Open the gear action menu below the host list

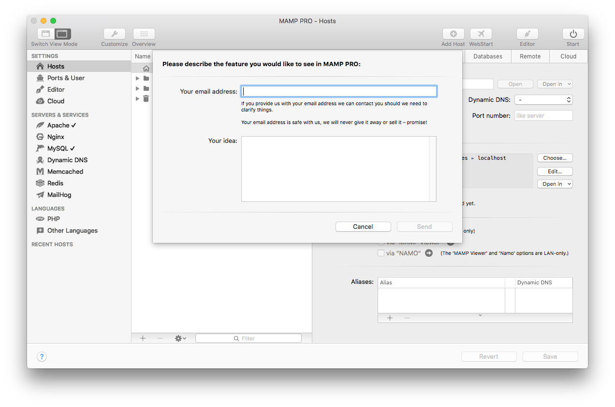pos(179,338)
